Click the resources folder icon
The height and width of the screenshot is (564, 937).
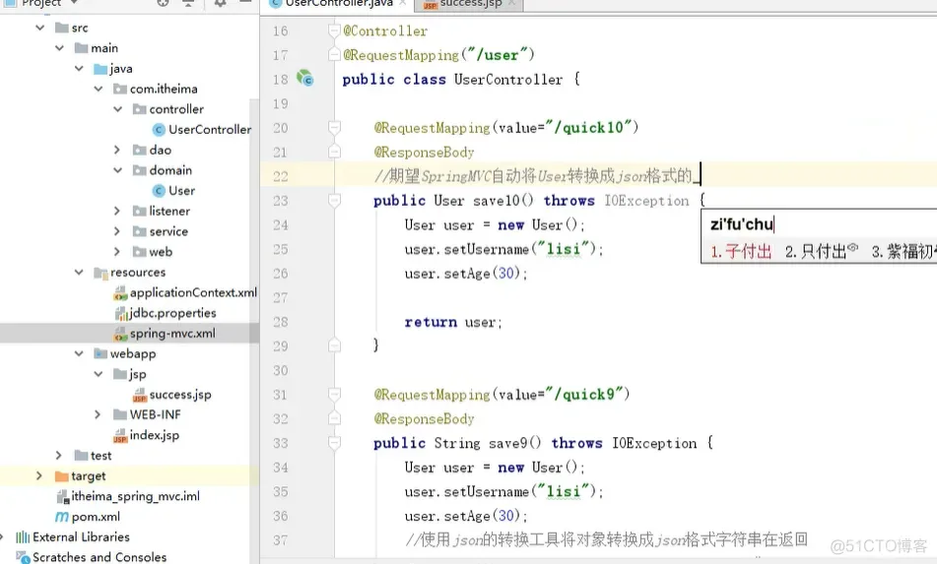coord(100,273)
